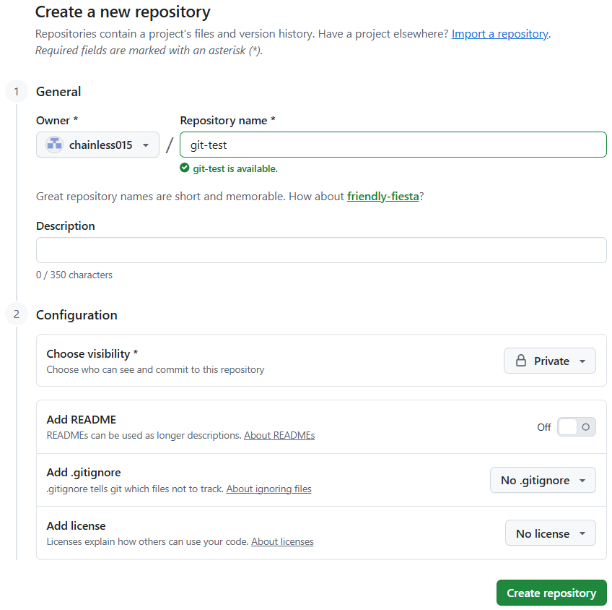Click the 'Configuration' section heading

76,315
